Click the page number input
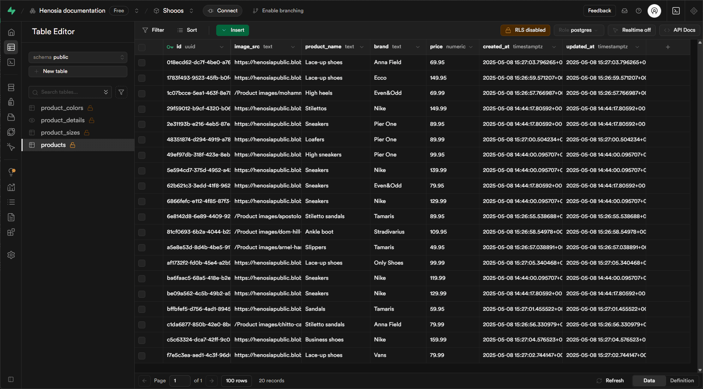The width and height of the screenshot is (703, 389). tap(180, 381)
